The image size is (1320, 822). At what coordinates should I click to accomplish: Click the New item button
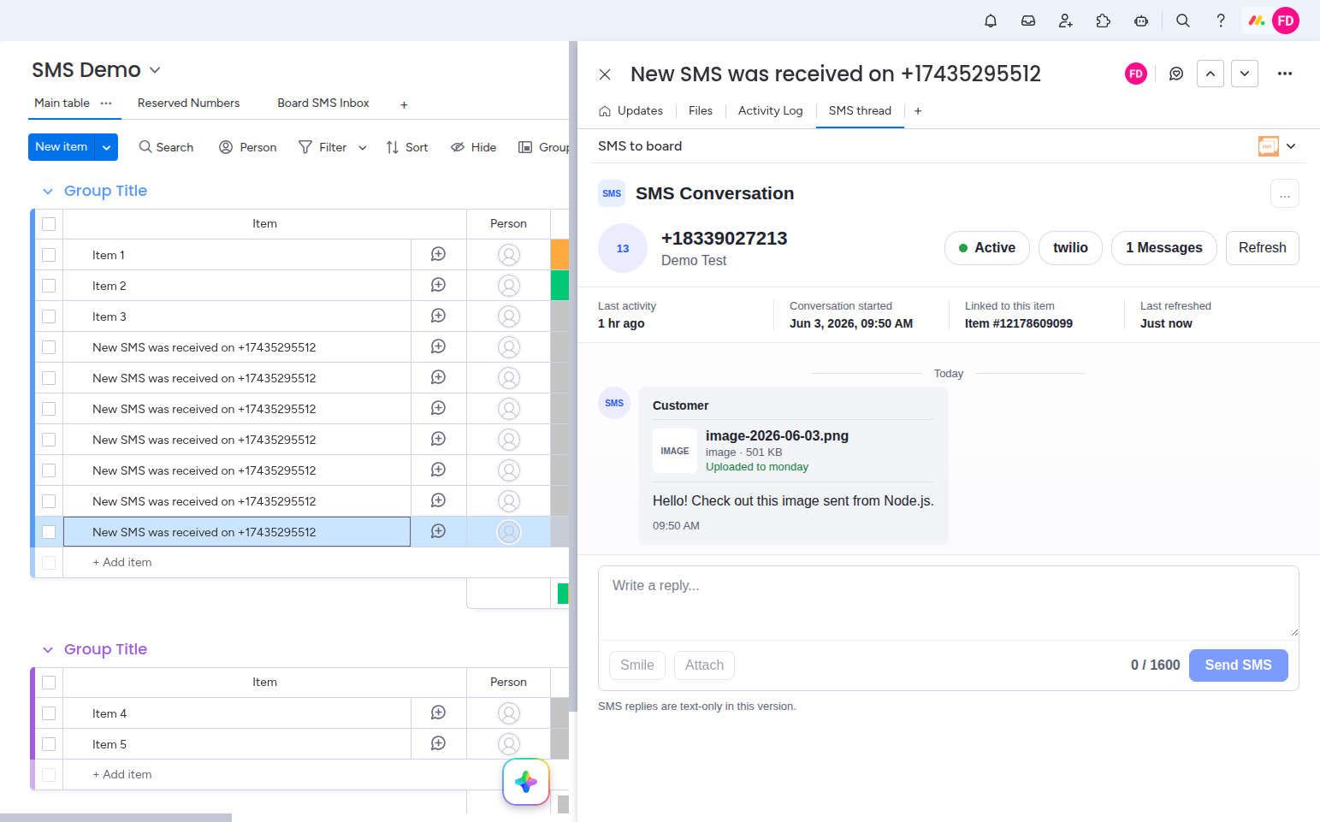[62, 147]
